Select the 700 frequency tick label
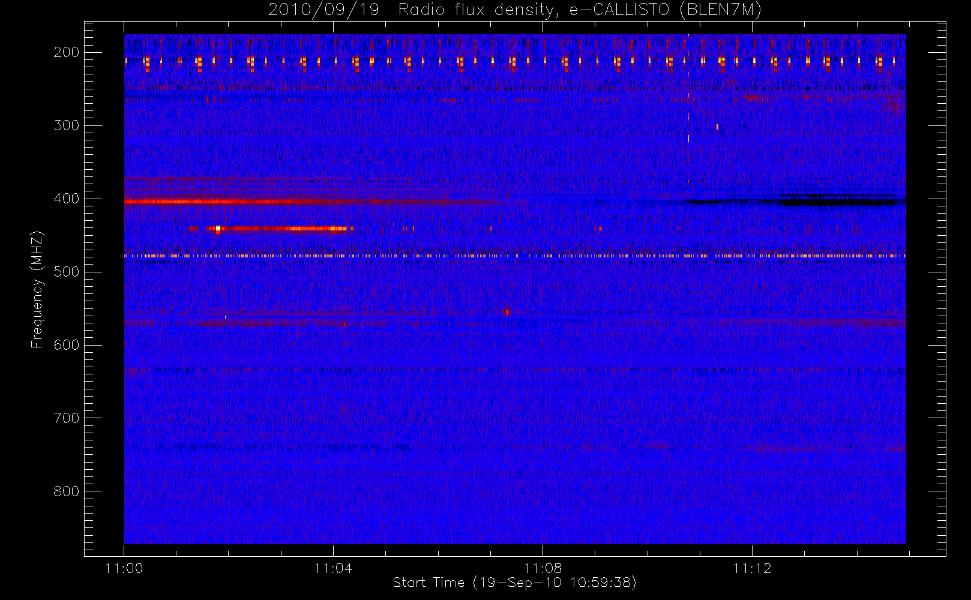This screenshot has width=971, height=600. pyautogui.click(x=67, y=418)
